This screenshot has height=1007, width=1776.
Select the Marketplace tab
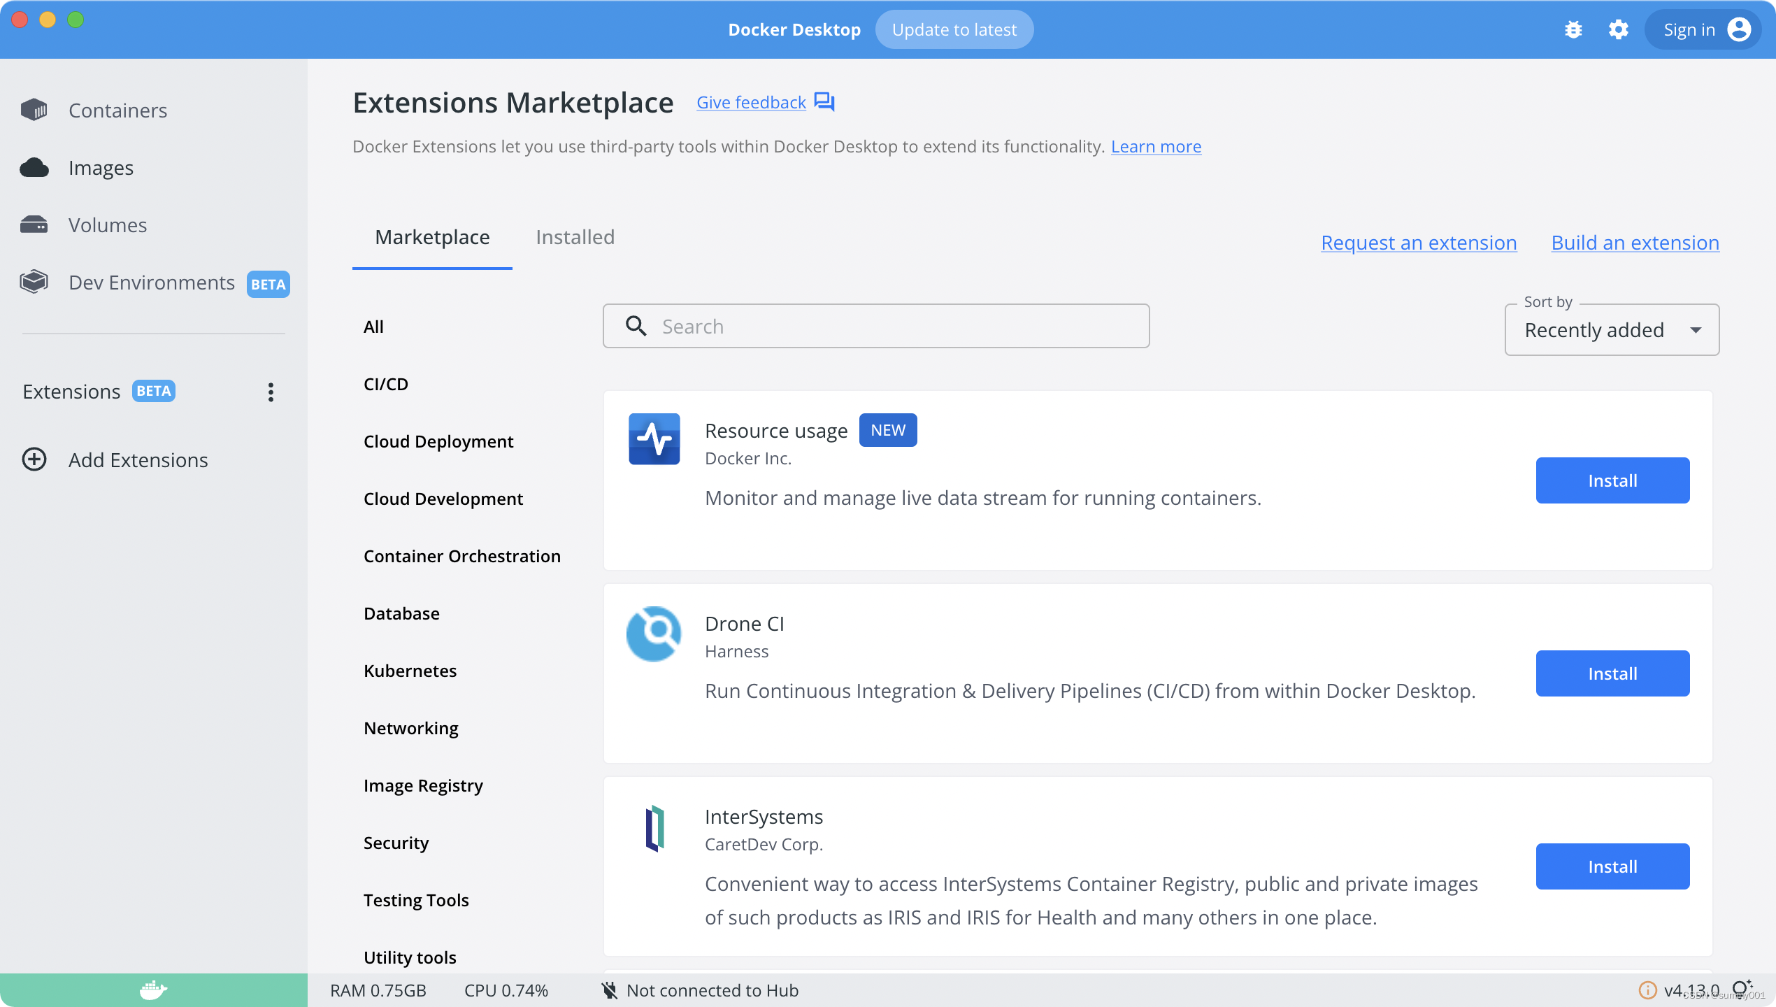click(432, 237)
